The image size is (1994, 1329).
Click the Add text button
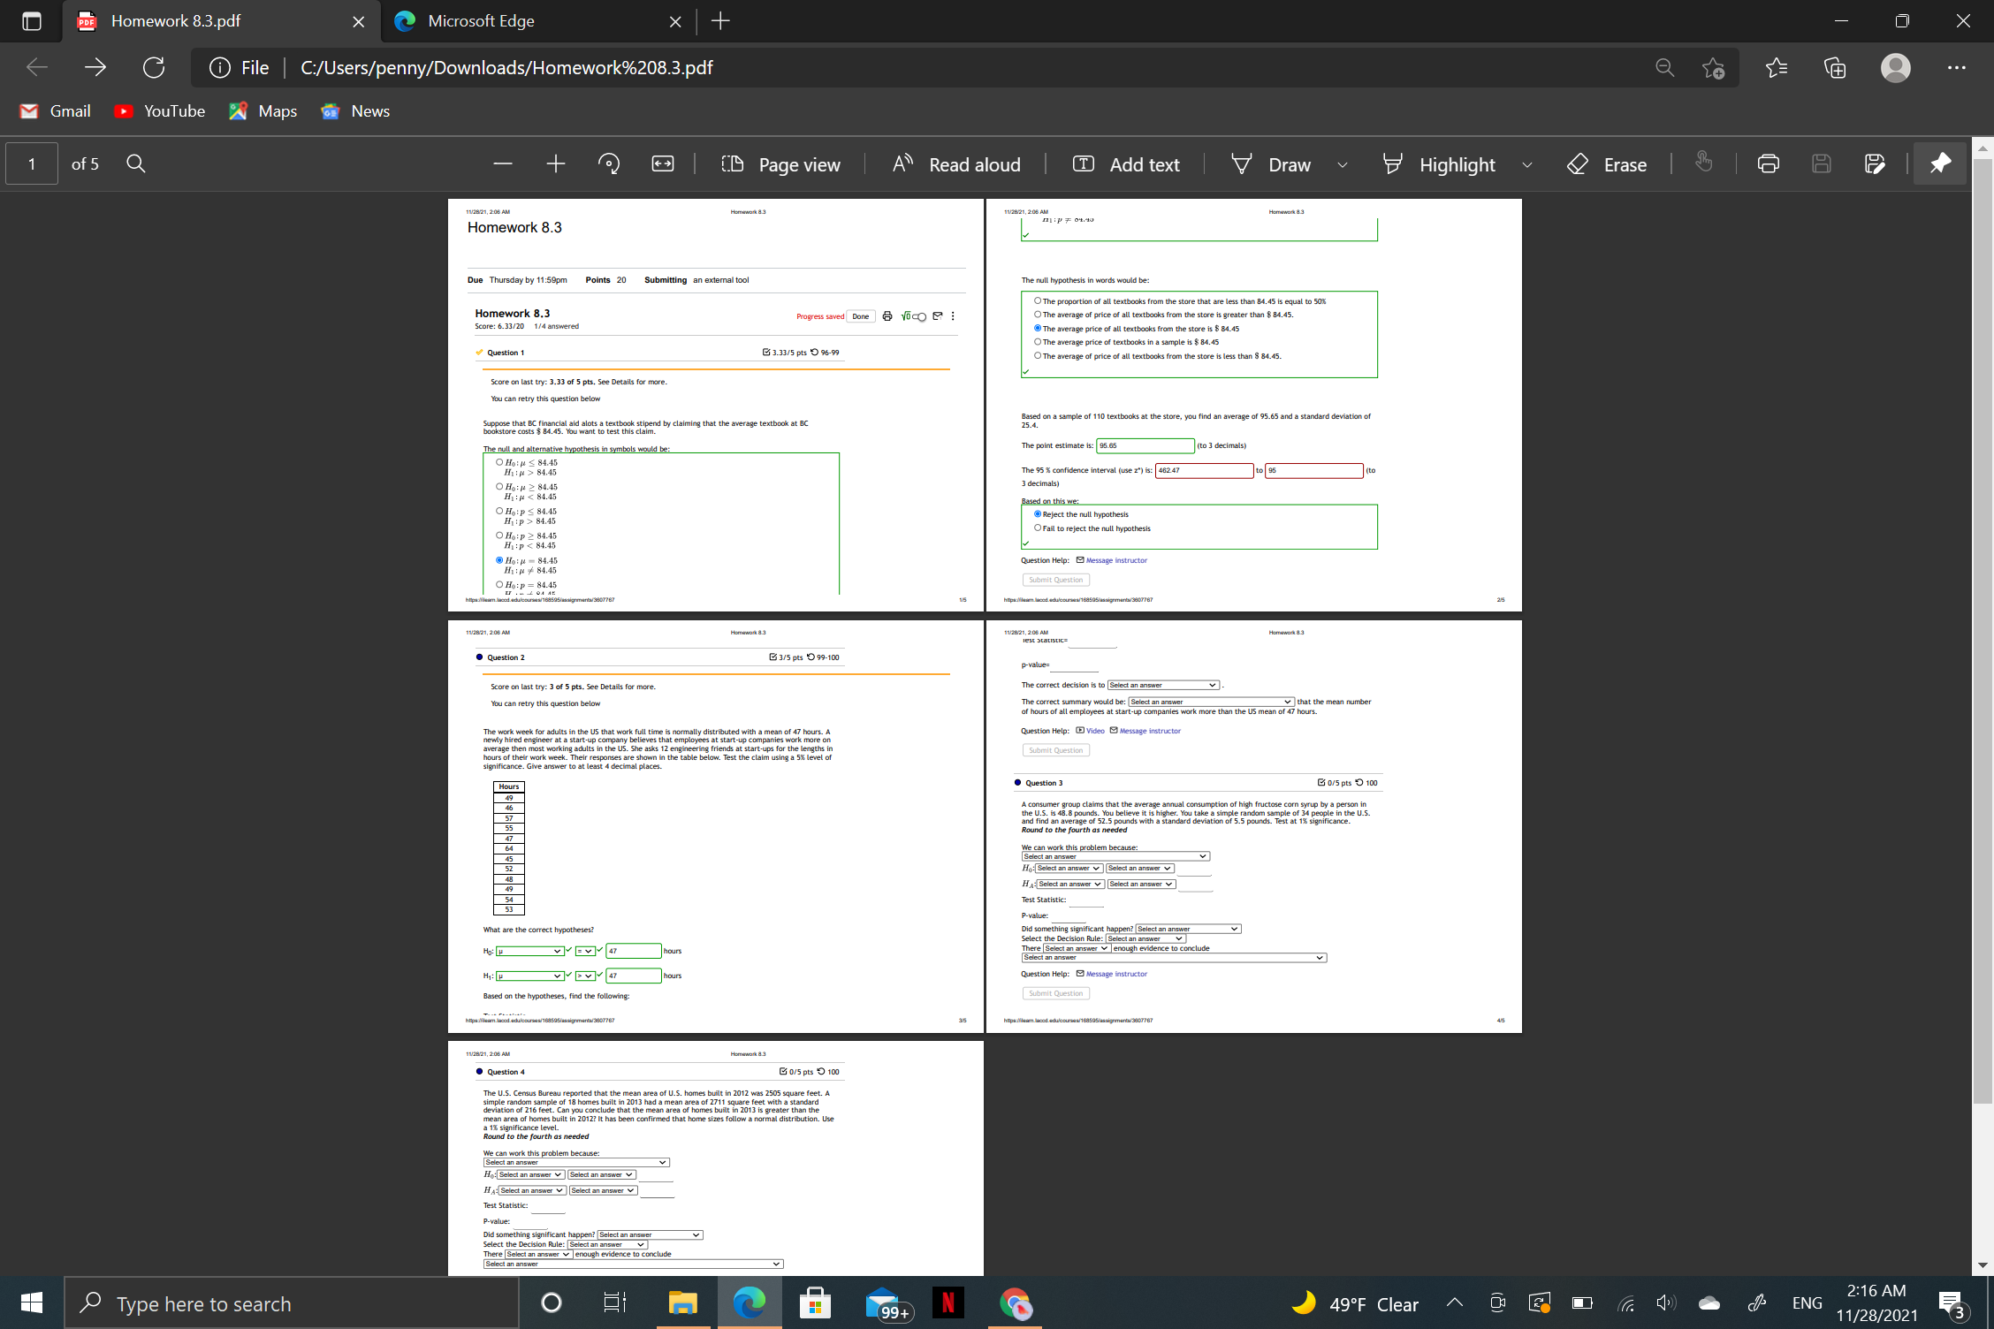point(1126,164)
